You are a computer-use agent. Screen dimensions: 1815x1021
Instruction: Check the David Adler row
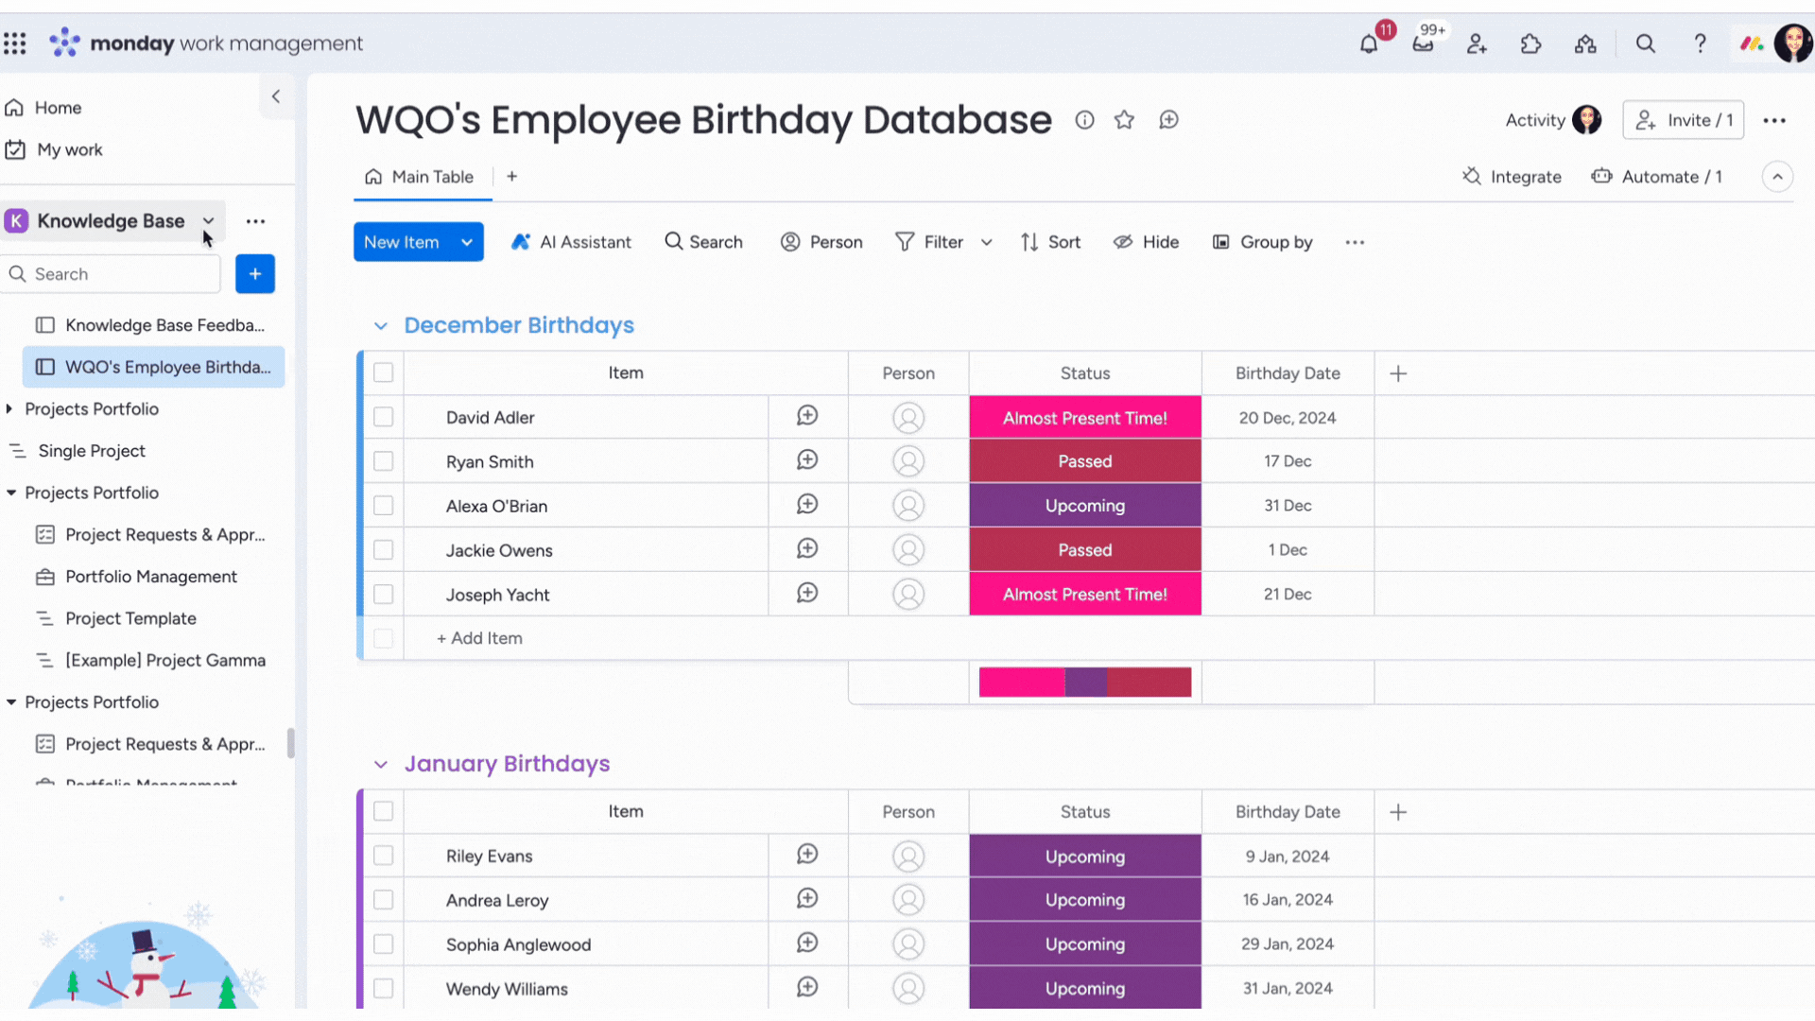(383, 417)
